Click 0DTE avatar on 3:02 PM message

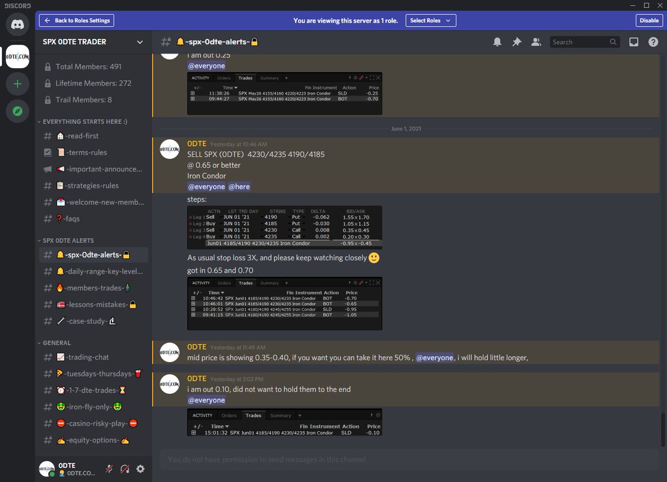170,384
